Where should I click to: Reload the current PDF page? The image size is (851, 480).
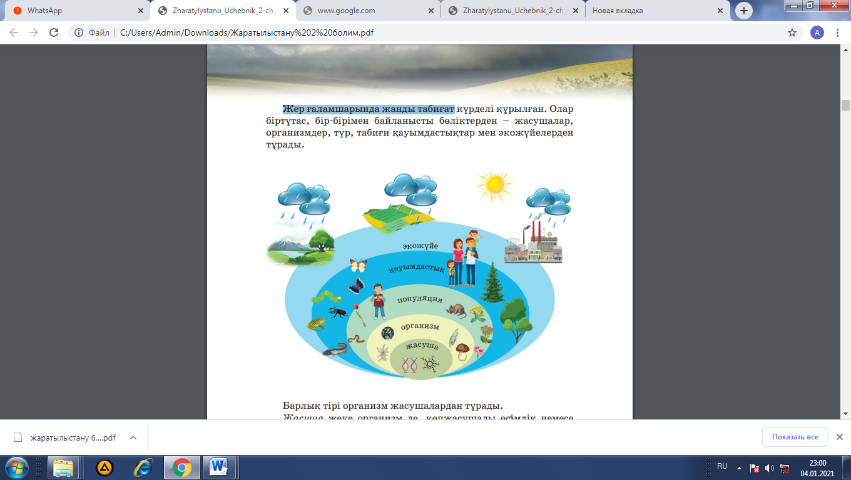pyautogui.click(x=54, y=32)
